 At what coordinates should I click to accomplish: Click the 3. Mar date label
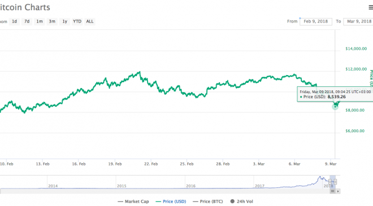259,164
